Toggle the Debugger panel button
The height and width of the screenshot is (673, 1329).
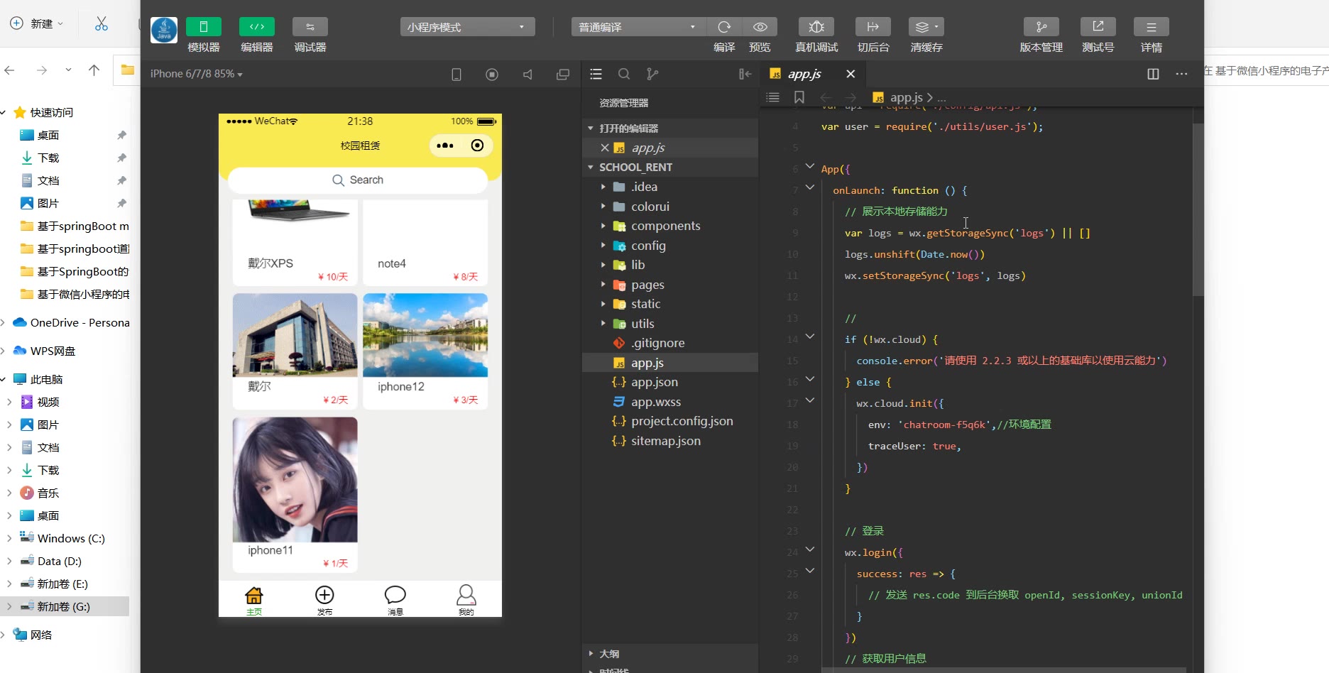(310, 27)
